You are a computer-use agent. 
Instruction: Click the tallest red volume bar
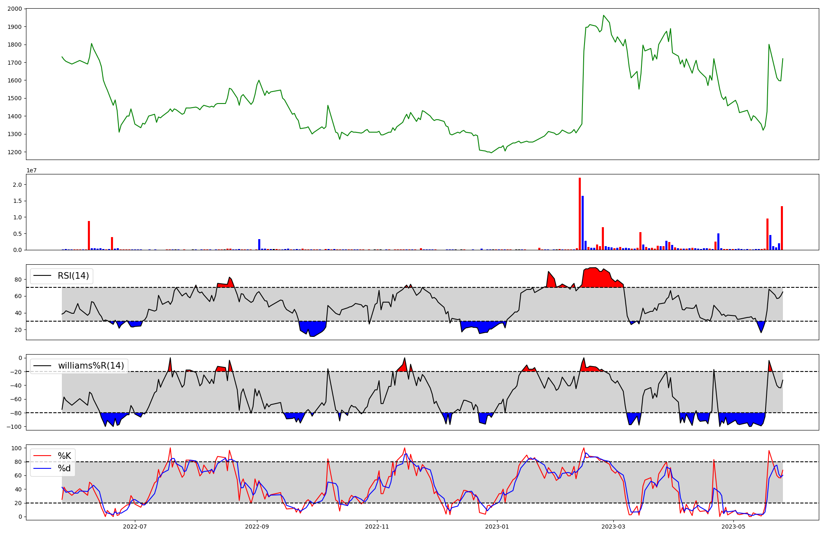click(x=580, y=214)
